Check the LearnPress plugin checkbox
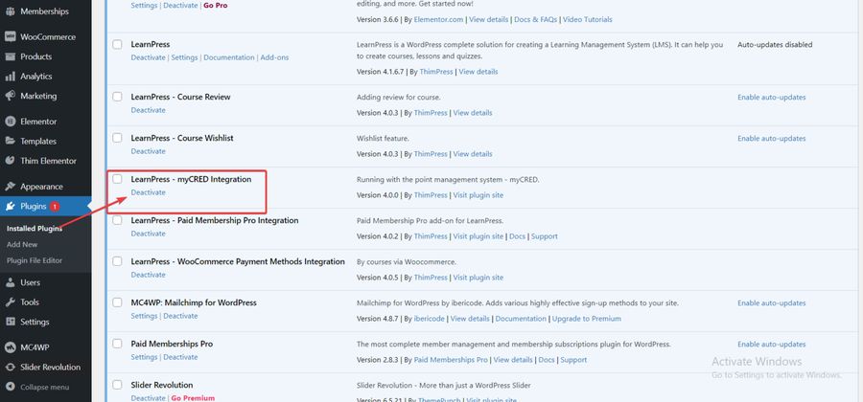This screenshot has height=402, width=863. point(117,44)
